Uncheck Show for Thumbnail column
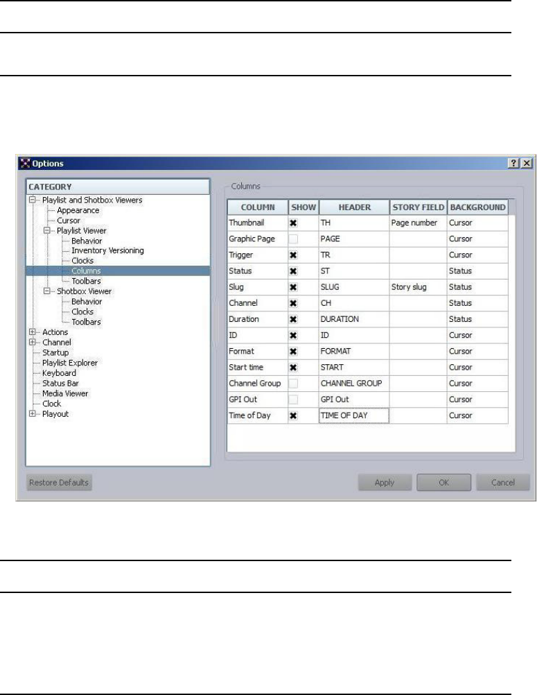The height and width of the screenshot is (695, 537). tap(293, 223)
